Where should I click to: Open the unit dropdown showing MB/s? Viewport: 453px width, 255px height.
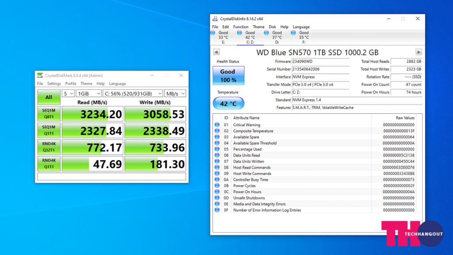click(x=175, y=93)
